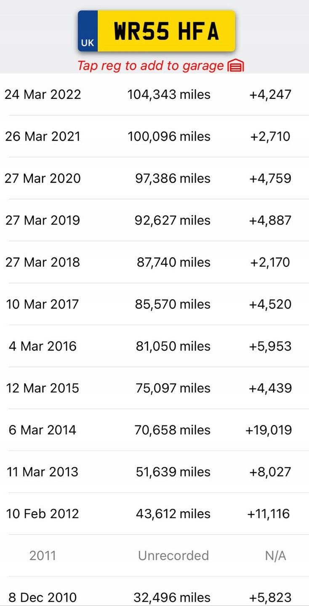Screen dimensions: 309x606
Task: Select the 26 Mar 2021 date entry
Action: coord(43,136)
